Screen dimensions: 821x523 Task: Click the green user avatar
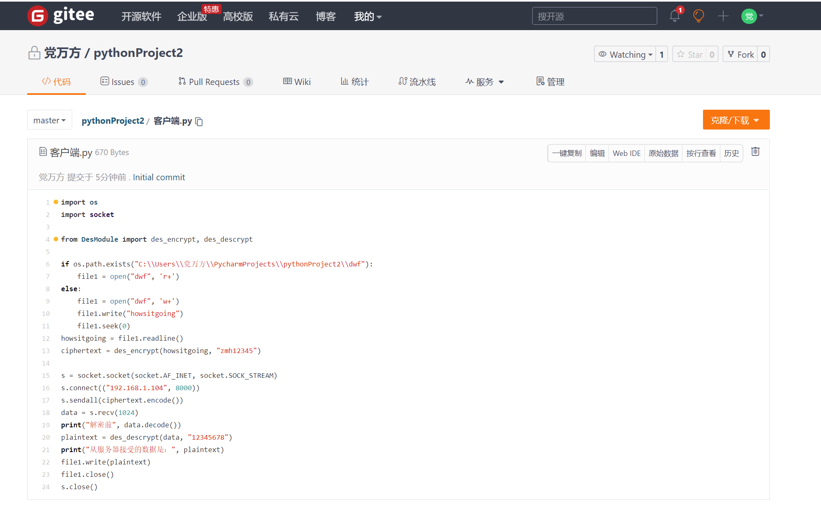749,16
